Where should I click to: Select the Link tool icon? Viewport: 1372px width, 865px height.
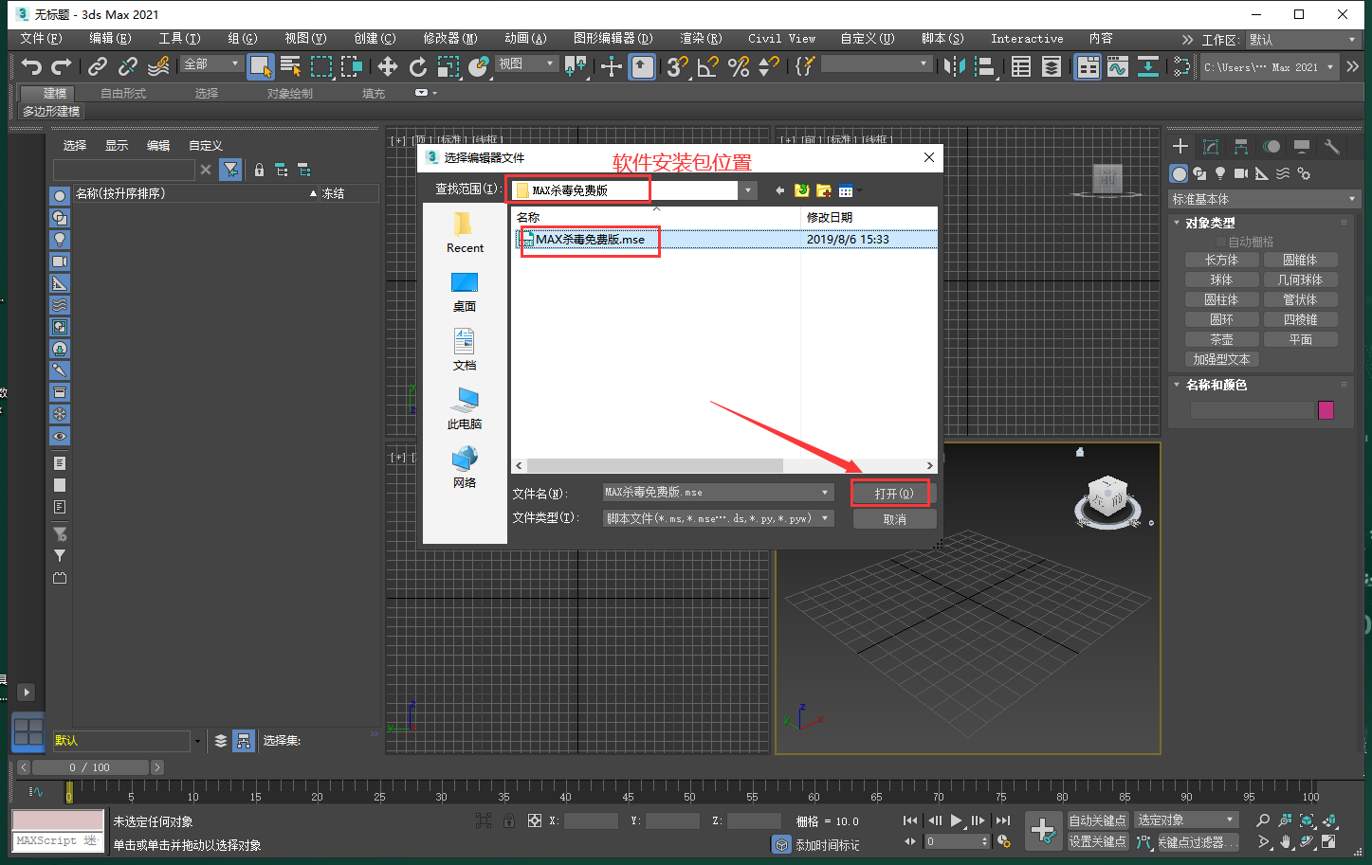[x=97, y=66]
